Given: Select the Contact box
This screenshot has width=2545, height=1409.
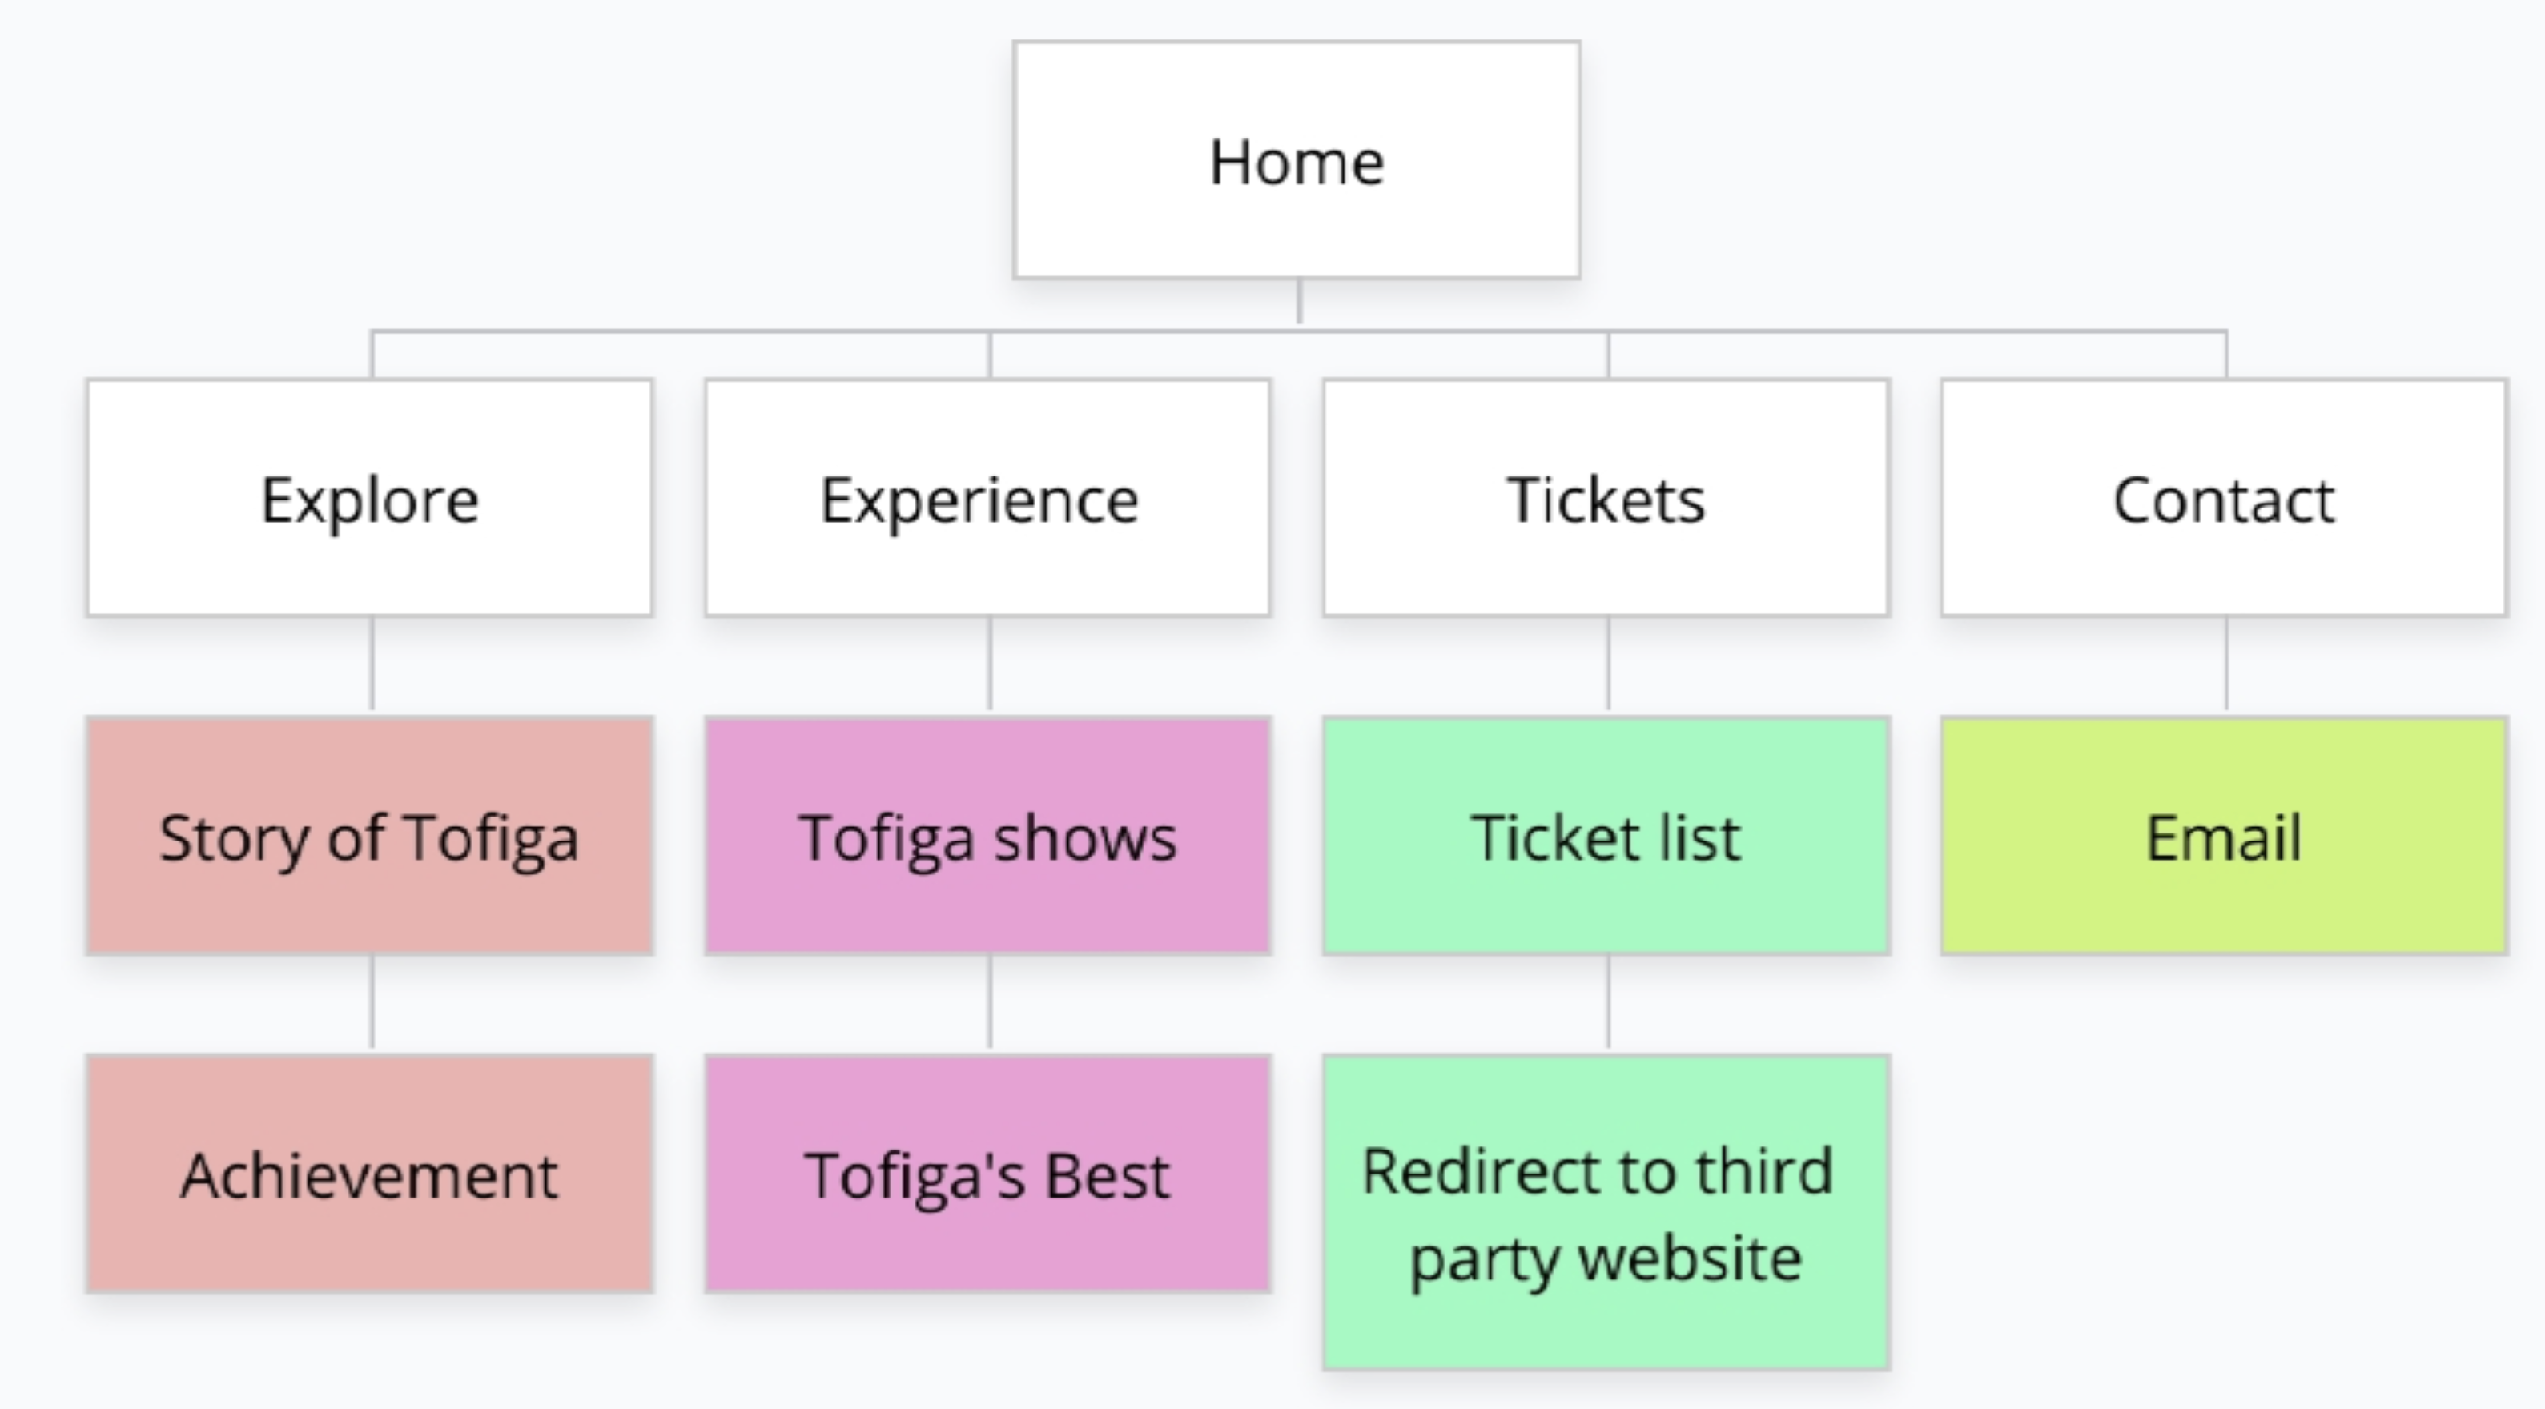Looking at the screenshot, I should click(x=2224, y=499).
